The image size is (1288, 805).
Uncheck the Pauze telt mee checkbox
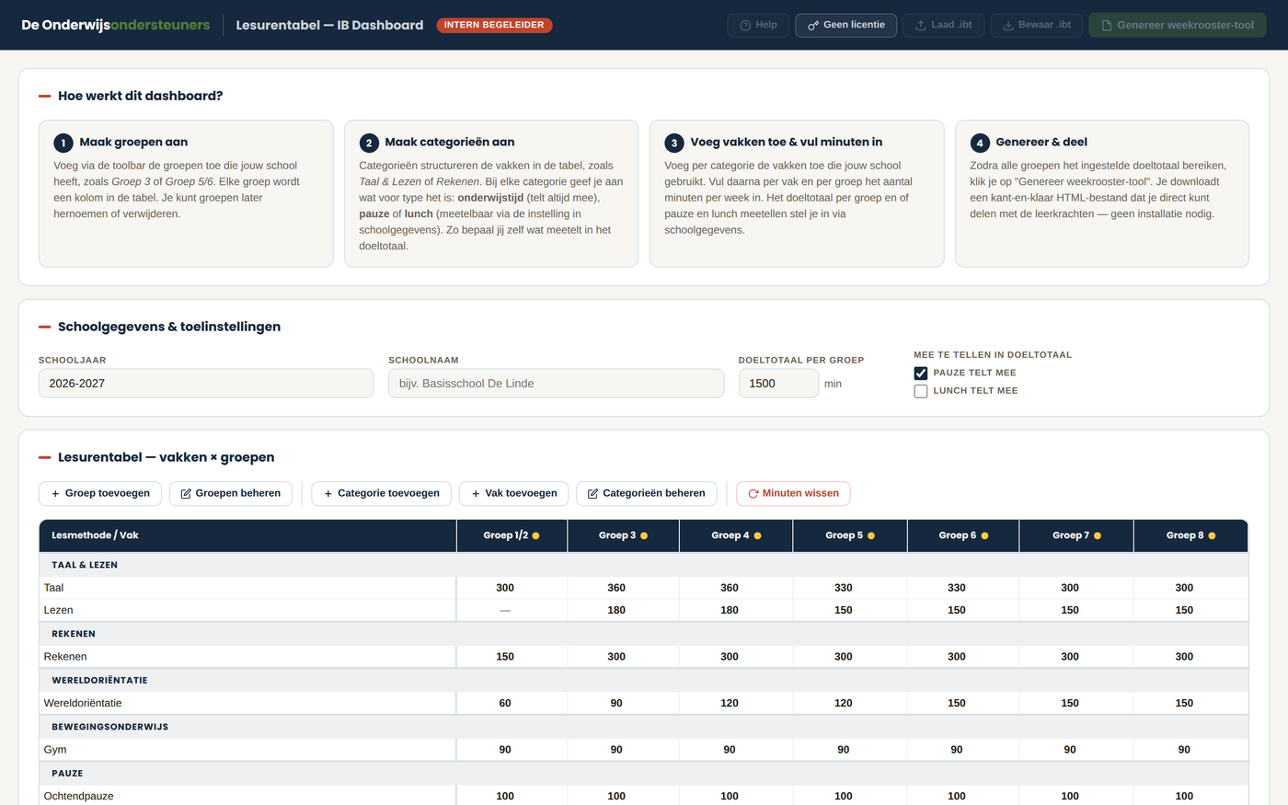tap(921, 373)
